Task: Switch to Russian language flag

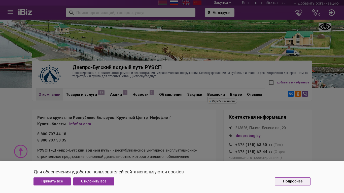Action: coord(174,3)
